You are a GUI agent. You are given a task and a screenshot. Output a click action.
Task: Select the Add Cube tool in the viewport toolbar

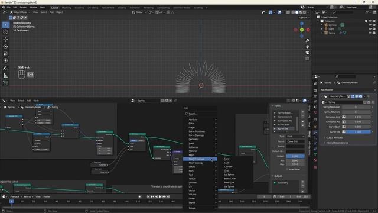[5, 83]
